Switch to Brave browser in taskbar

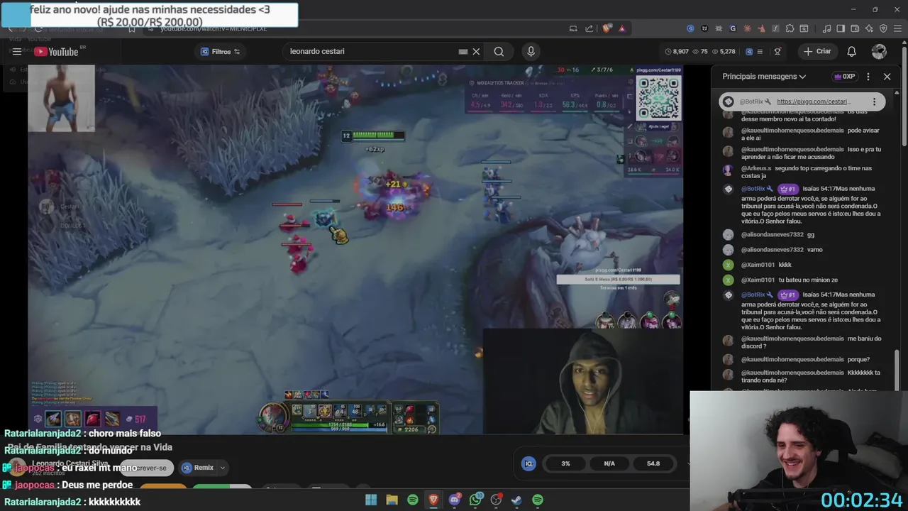point(433,500)
